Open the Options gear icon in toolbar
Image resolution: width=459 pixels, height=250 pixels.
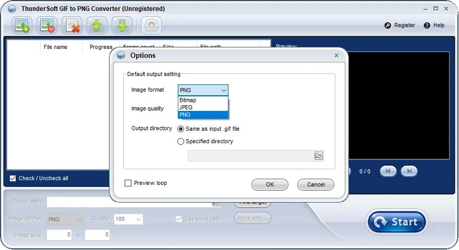click(x=151, y=26)
